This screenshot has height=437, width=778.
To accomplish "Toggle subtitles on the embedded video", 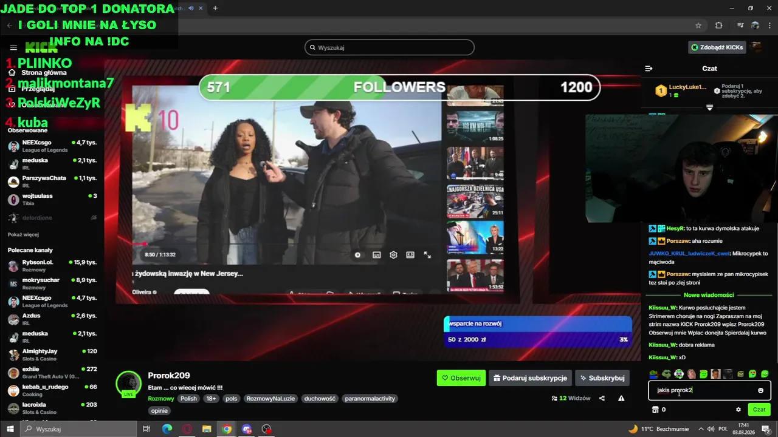I will [x=376, y=255].
